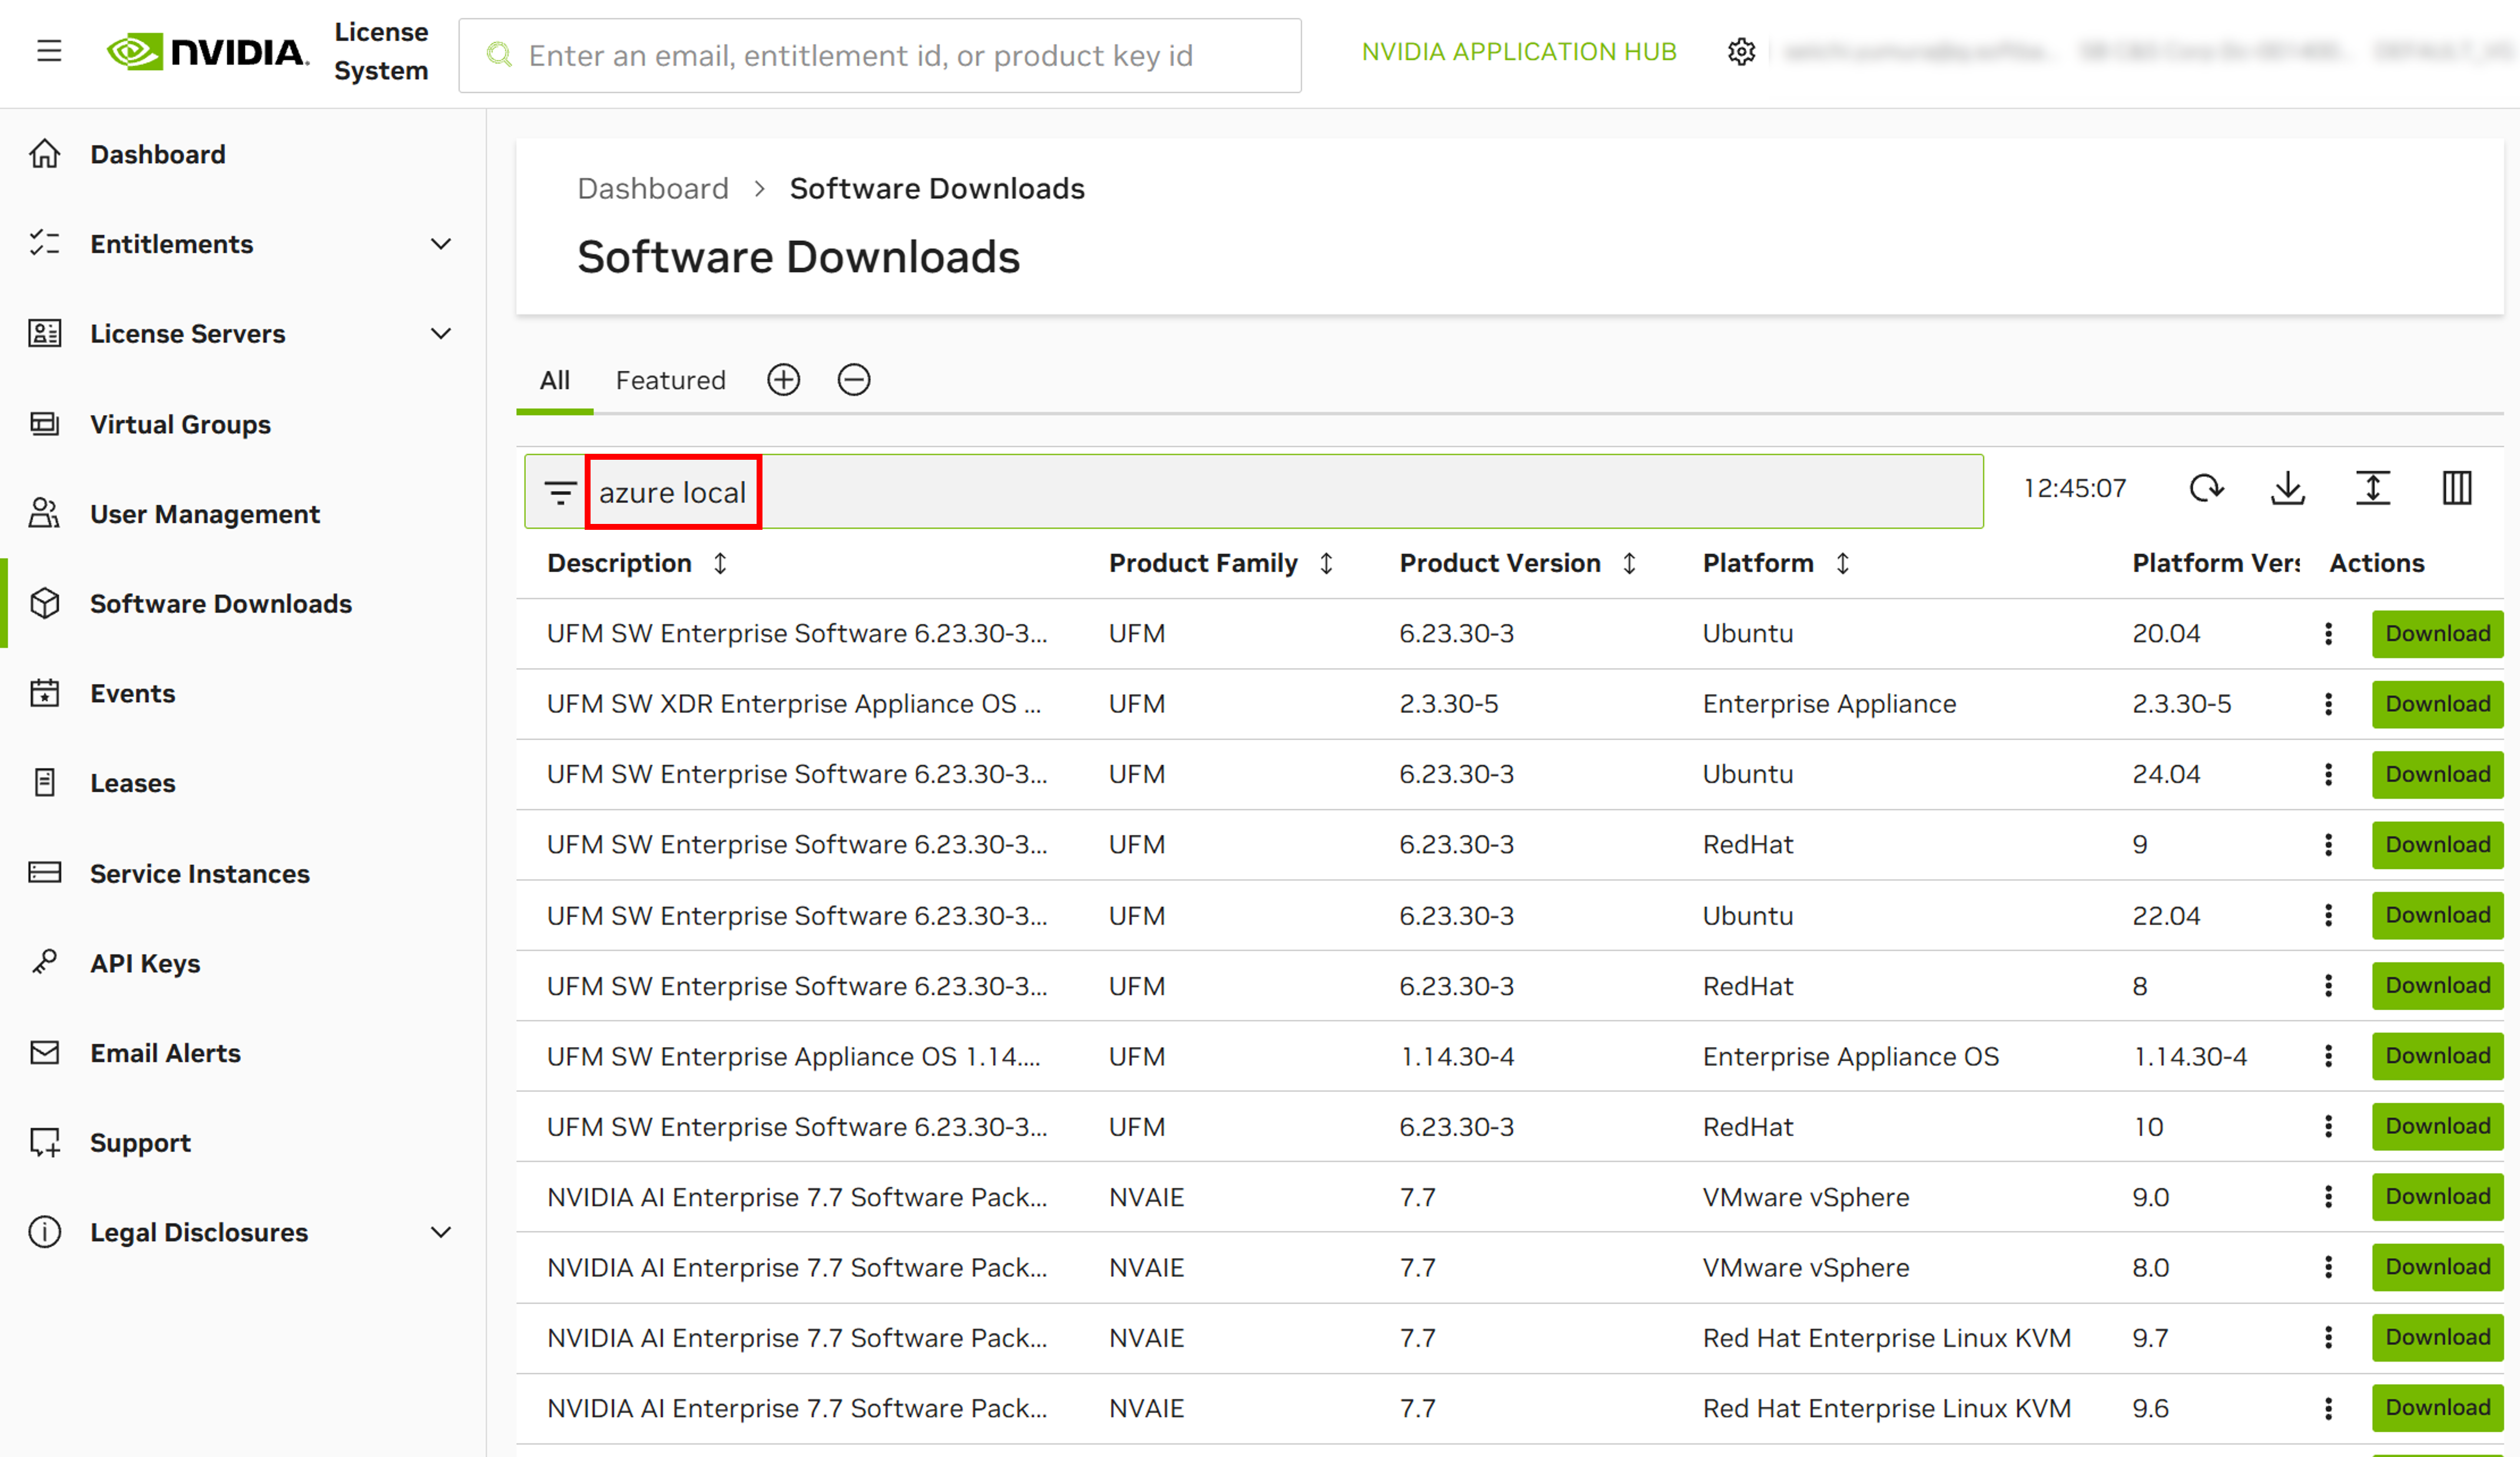Download NVAIE 7.7 for VMware vSphere 8.0
The width and height of the screenshot is (2520, 1457).
(2437, 1268)
